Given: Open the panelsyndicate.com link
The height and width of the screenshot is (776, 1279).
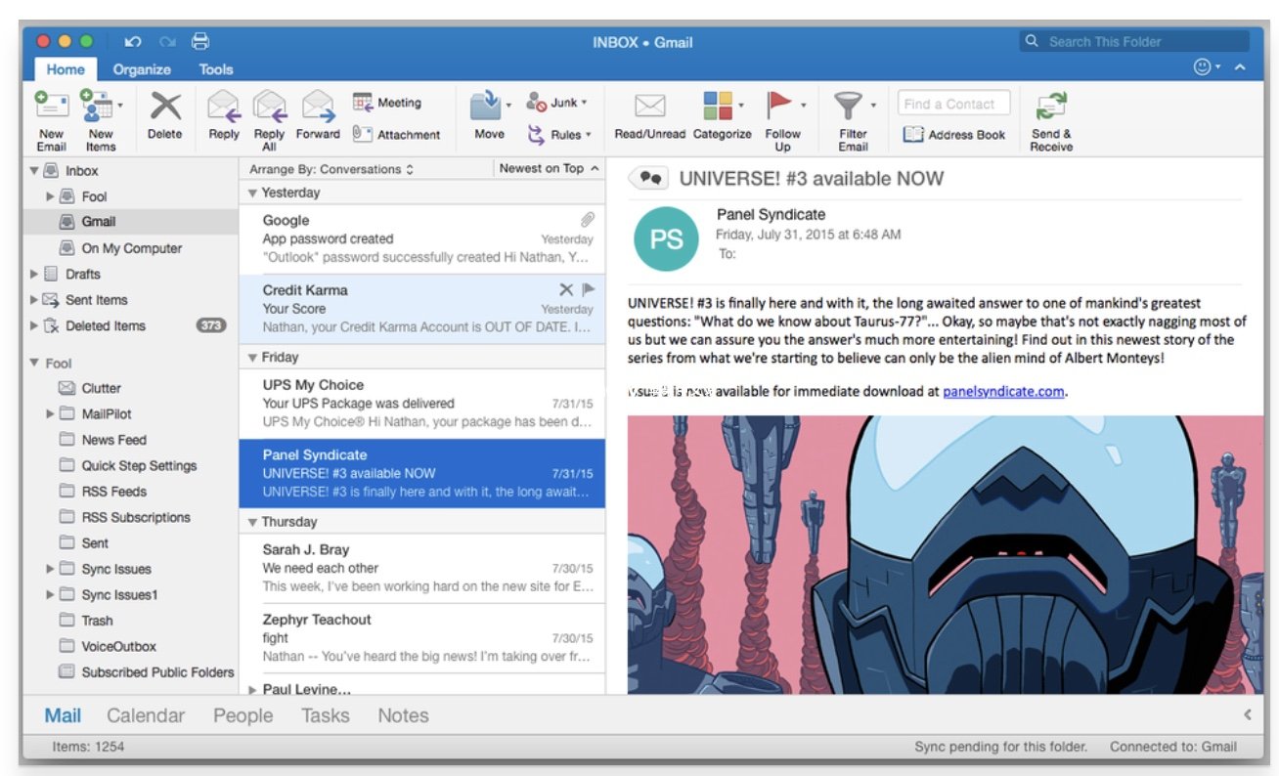Looking at the screenshot, I should [x=1003, y=391].
